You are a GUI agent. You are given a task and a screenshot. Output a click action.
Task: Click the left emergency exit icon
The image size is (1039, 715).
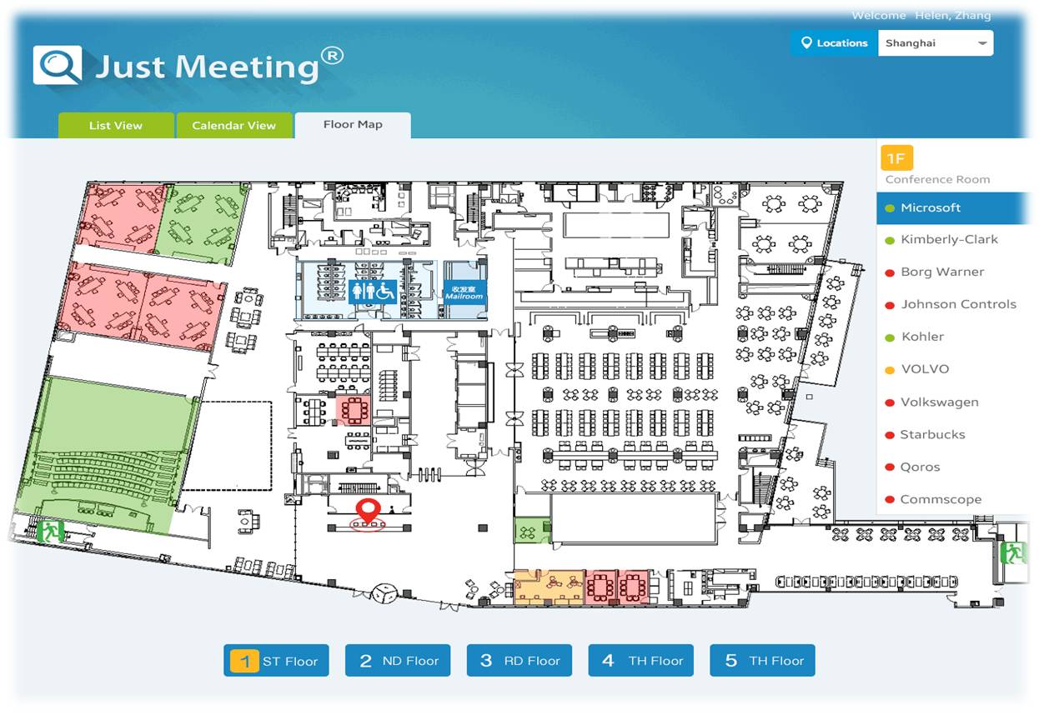50,530
